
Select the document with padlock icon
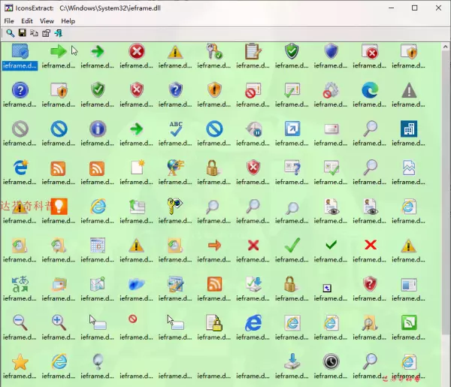pos(214,322)
